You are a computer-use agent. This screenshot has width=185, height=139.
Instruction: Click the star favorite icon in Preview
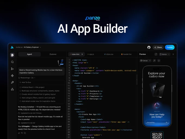tap(159, 61)
